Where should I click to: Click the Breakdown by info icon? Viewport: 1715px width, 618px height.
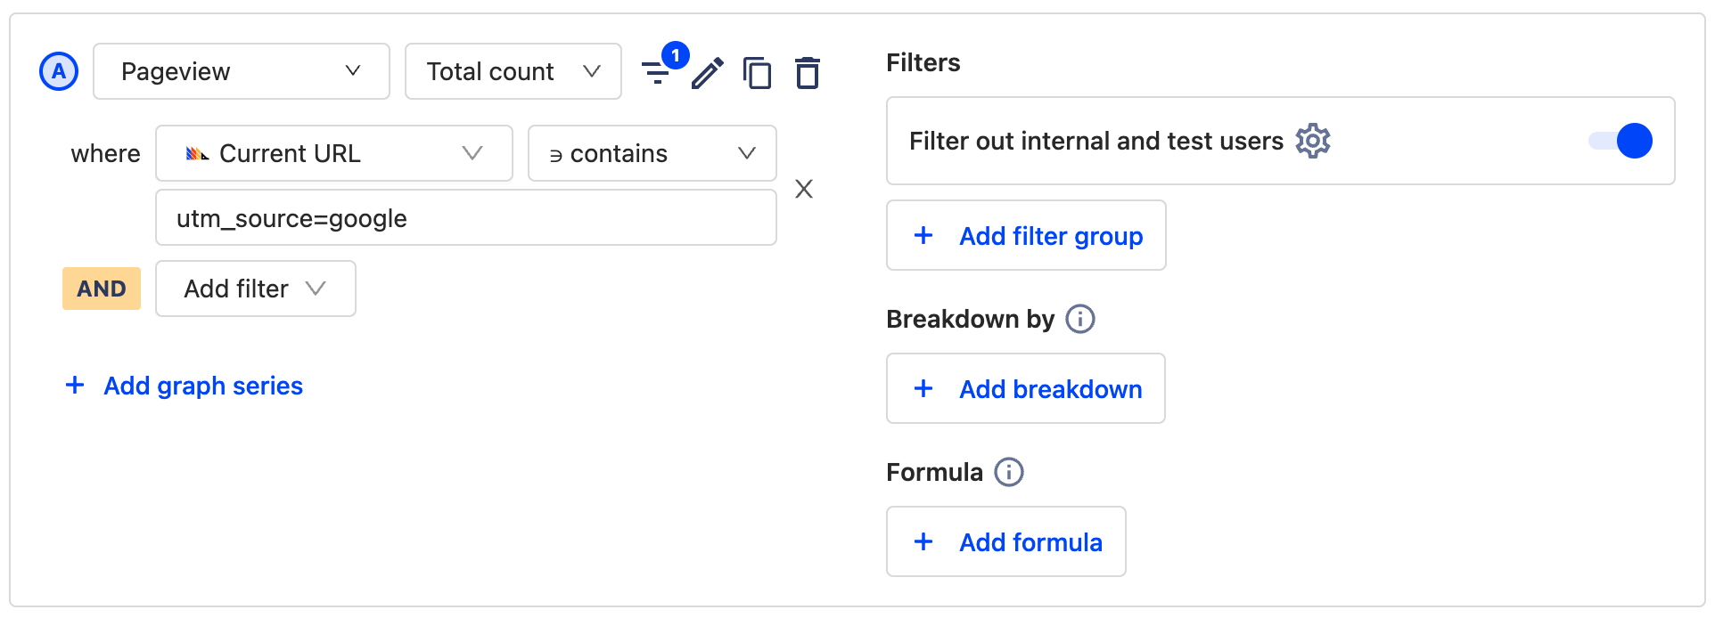tap(1080, 319)
